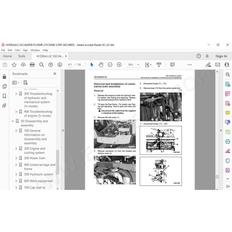Open zoom percentage dropdown
The image size is (232, 232).
pos(138,65)
